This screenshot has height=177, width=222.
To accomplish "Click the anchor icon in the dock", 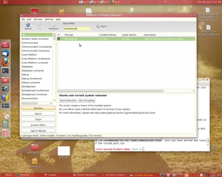I will click(5, 45).
